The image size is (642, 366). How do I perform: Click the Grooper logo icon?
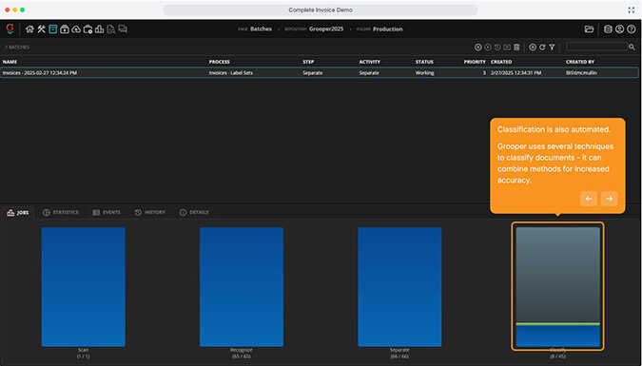point(10,29)
